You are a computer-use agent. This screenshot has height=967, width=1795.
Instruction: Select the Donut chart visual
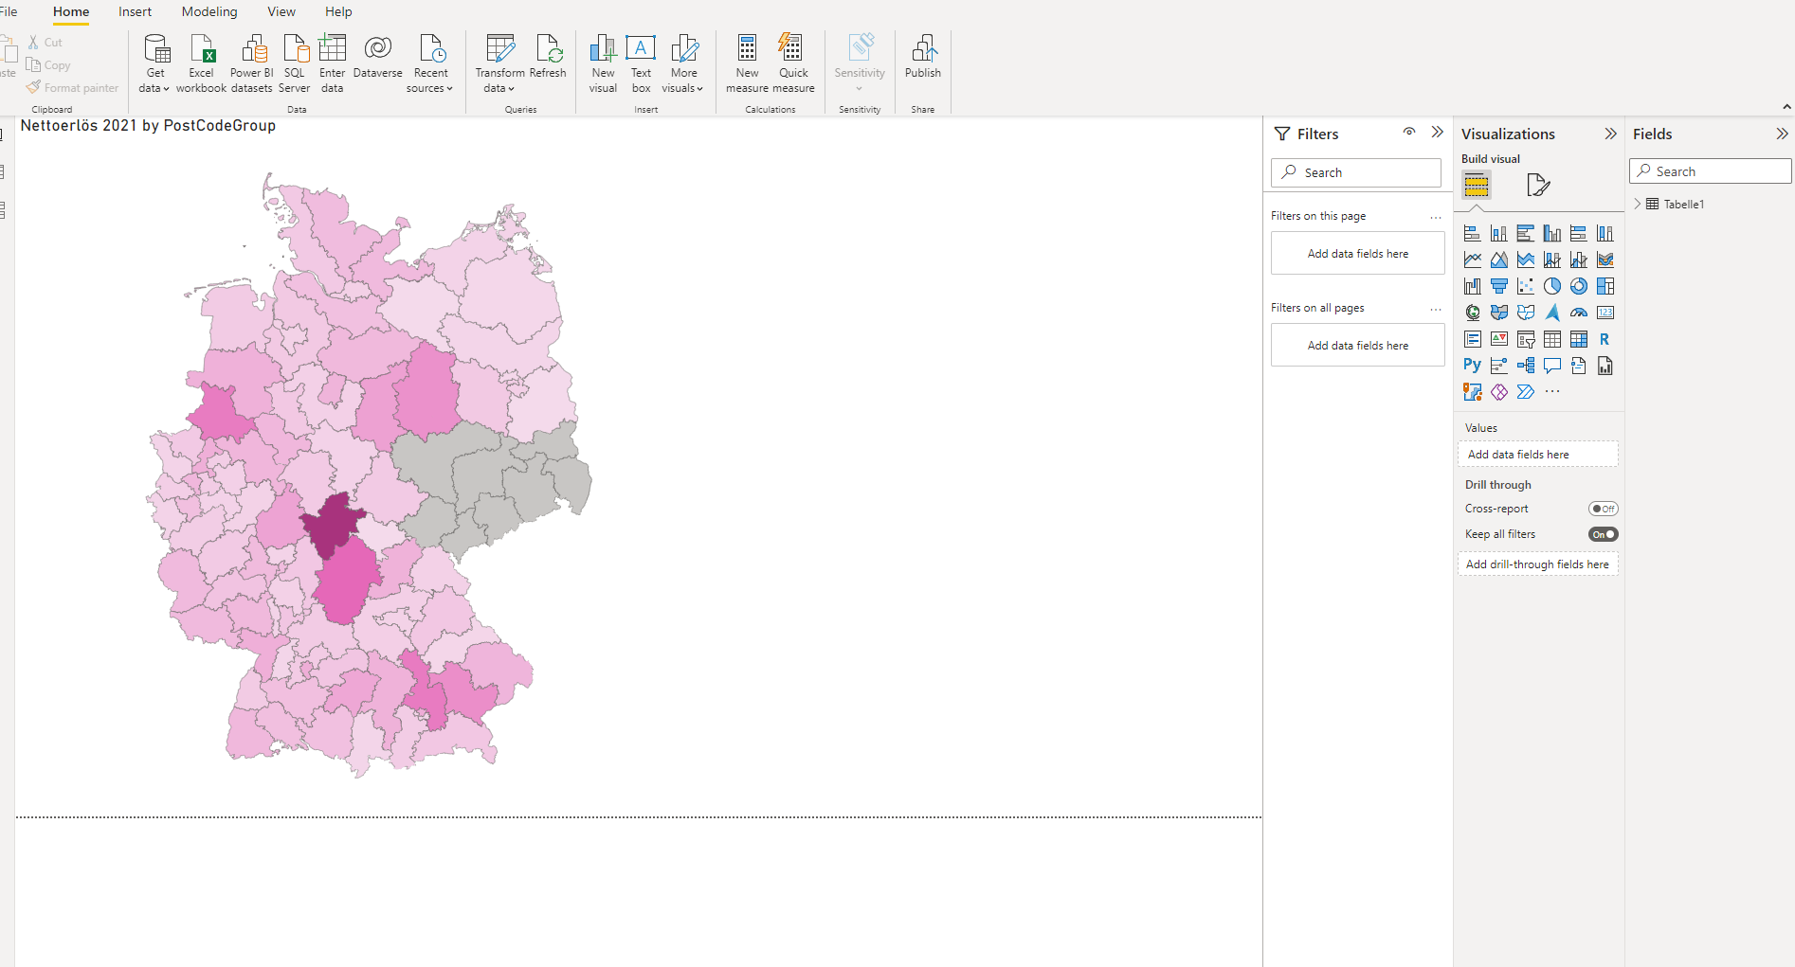click(x=1578, y=286)
